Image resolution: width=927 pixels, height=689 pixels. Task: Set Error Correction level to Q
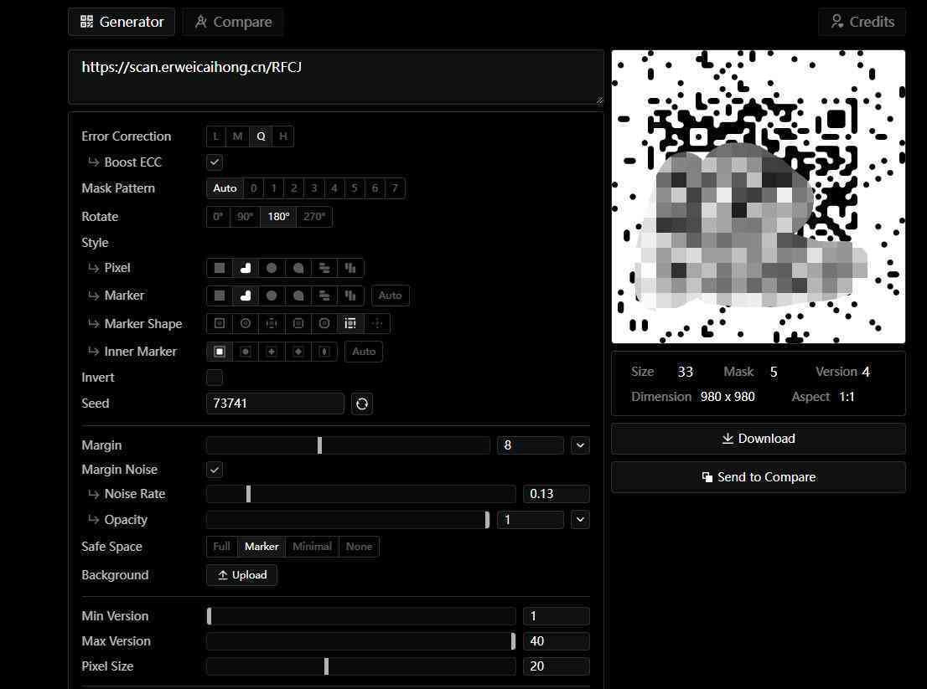(x=261, y=136)
